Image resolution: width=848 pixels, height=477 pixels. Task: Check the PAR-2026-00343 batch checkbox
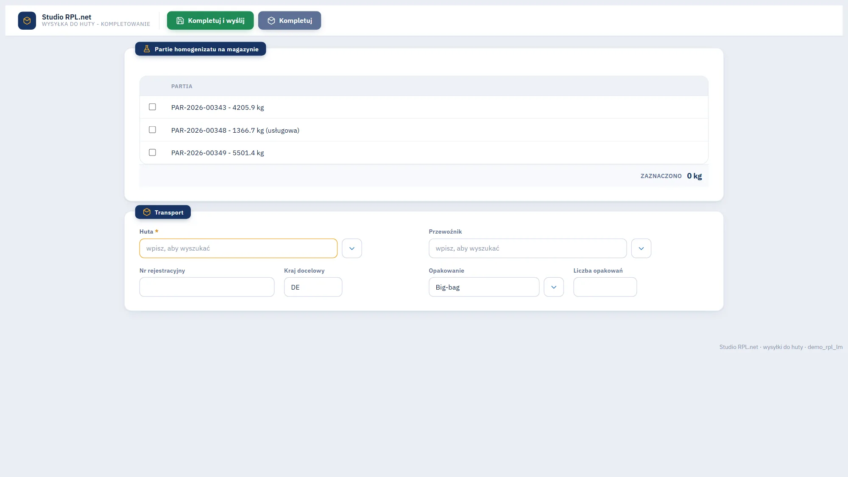pos(152,107)
